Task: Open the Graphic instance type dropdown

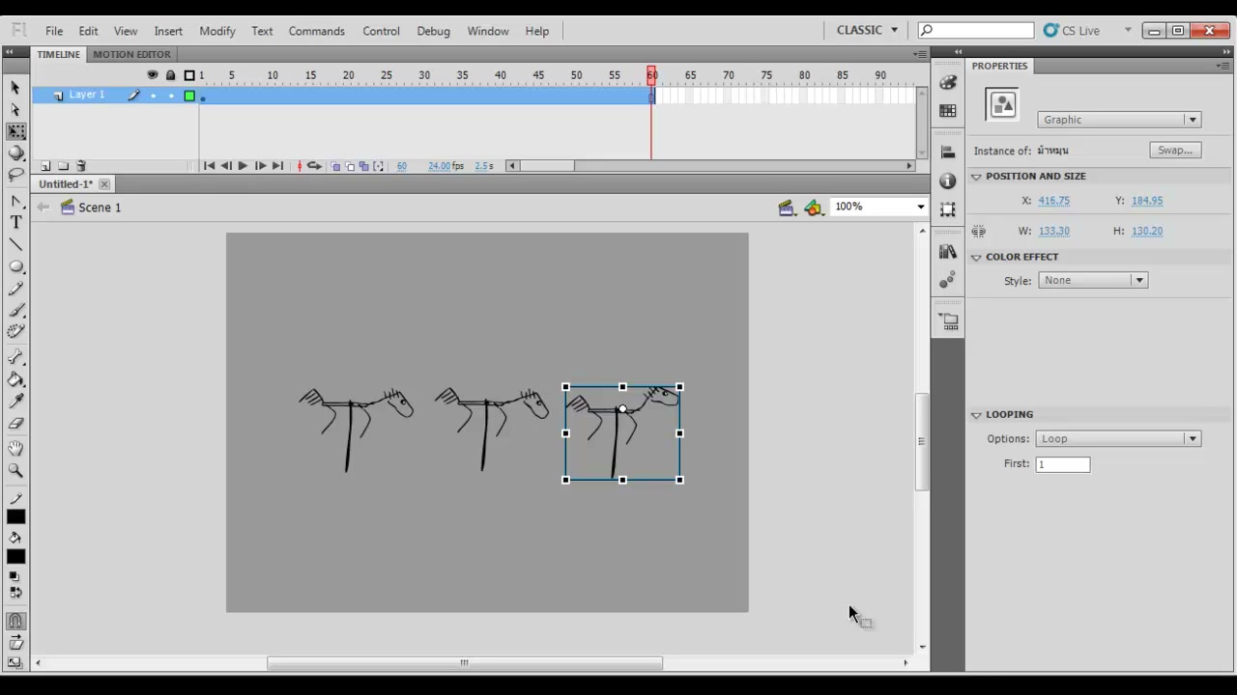Action: pos(1119,120)
